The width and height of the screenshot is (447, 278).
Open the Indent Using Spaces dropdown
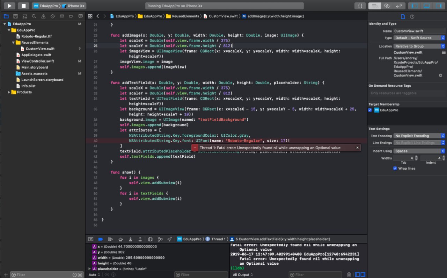(x=419, y=151)
